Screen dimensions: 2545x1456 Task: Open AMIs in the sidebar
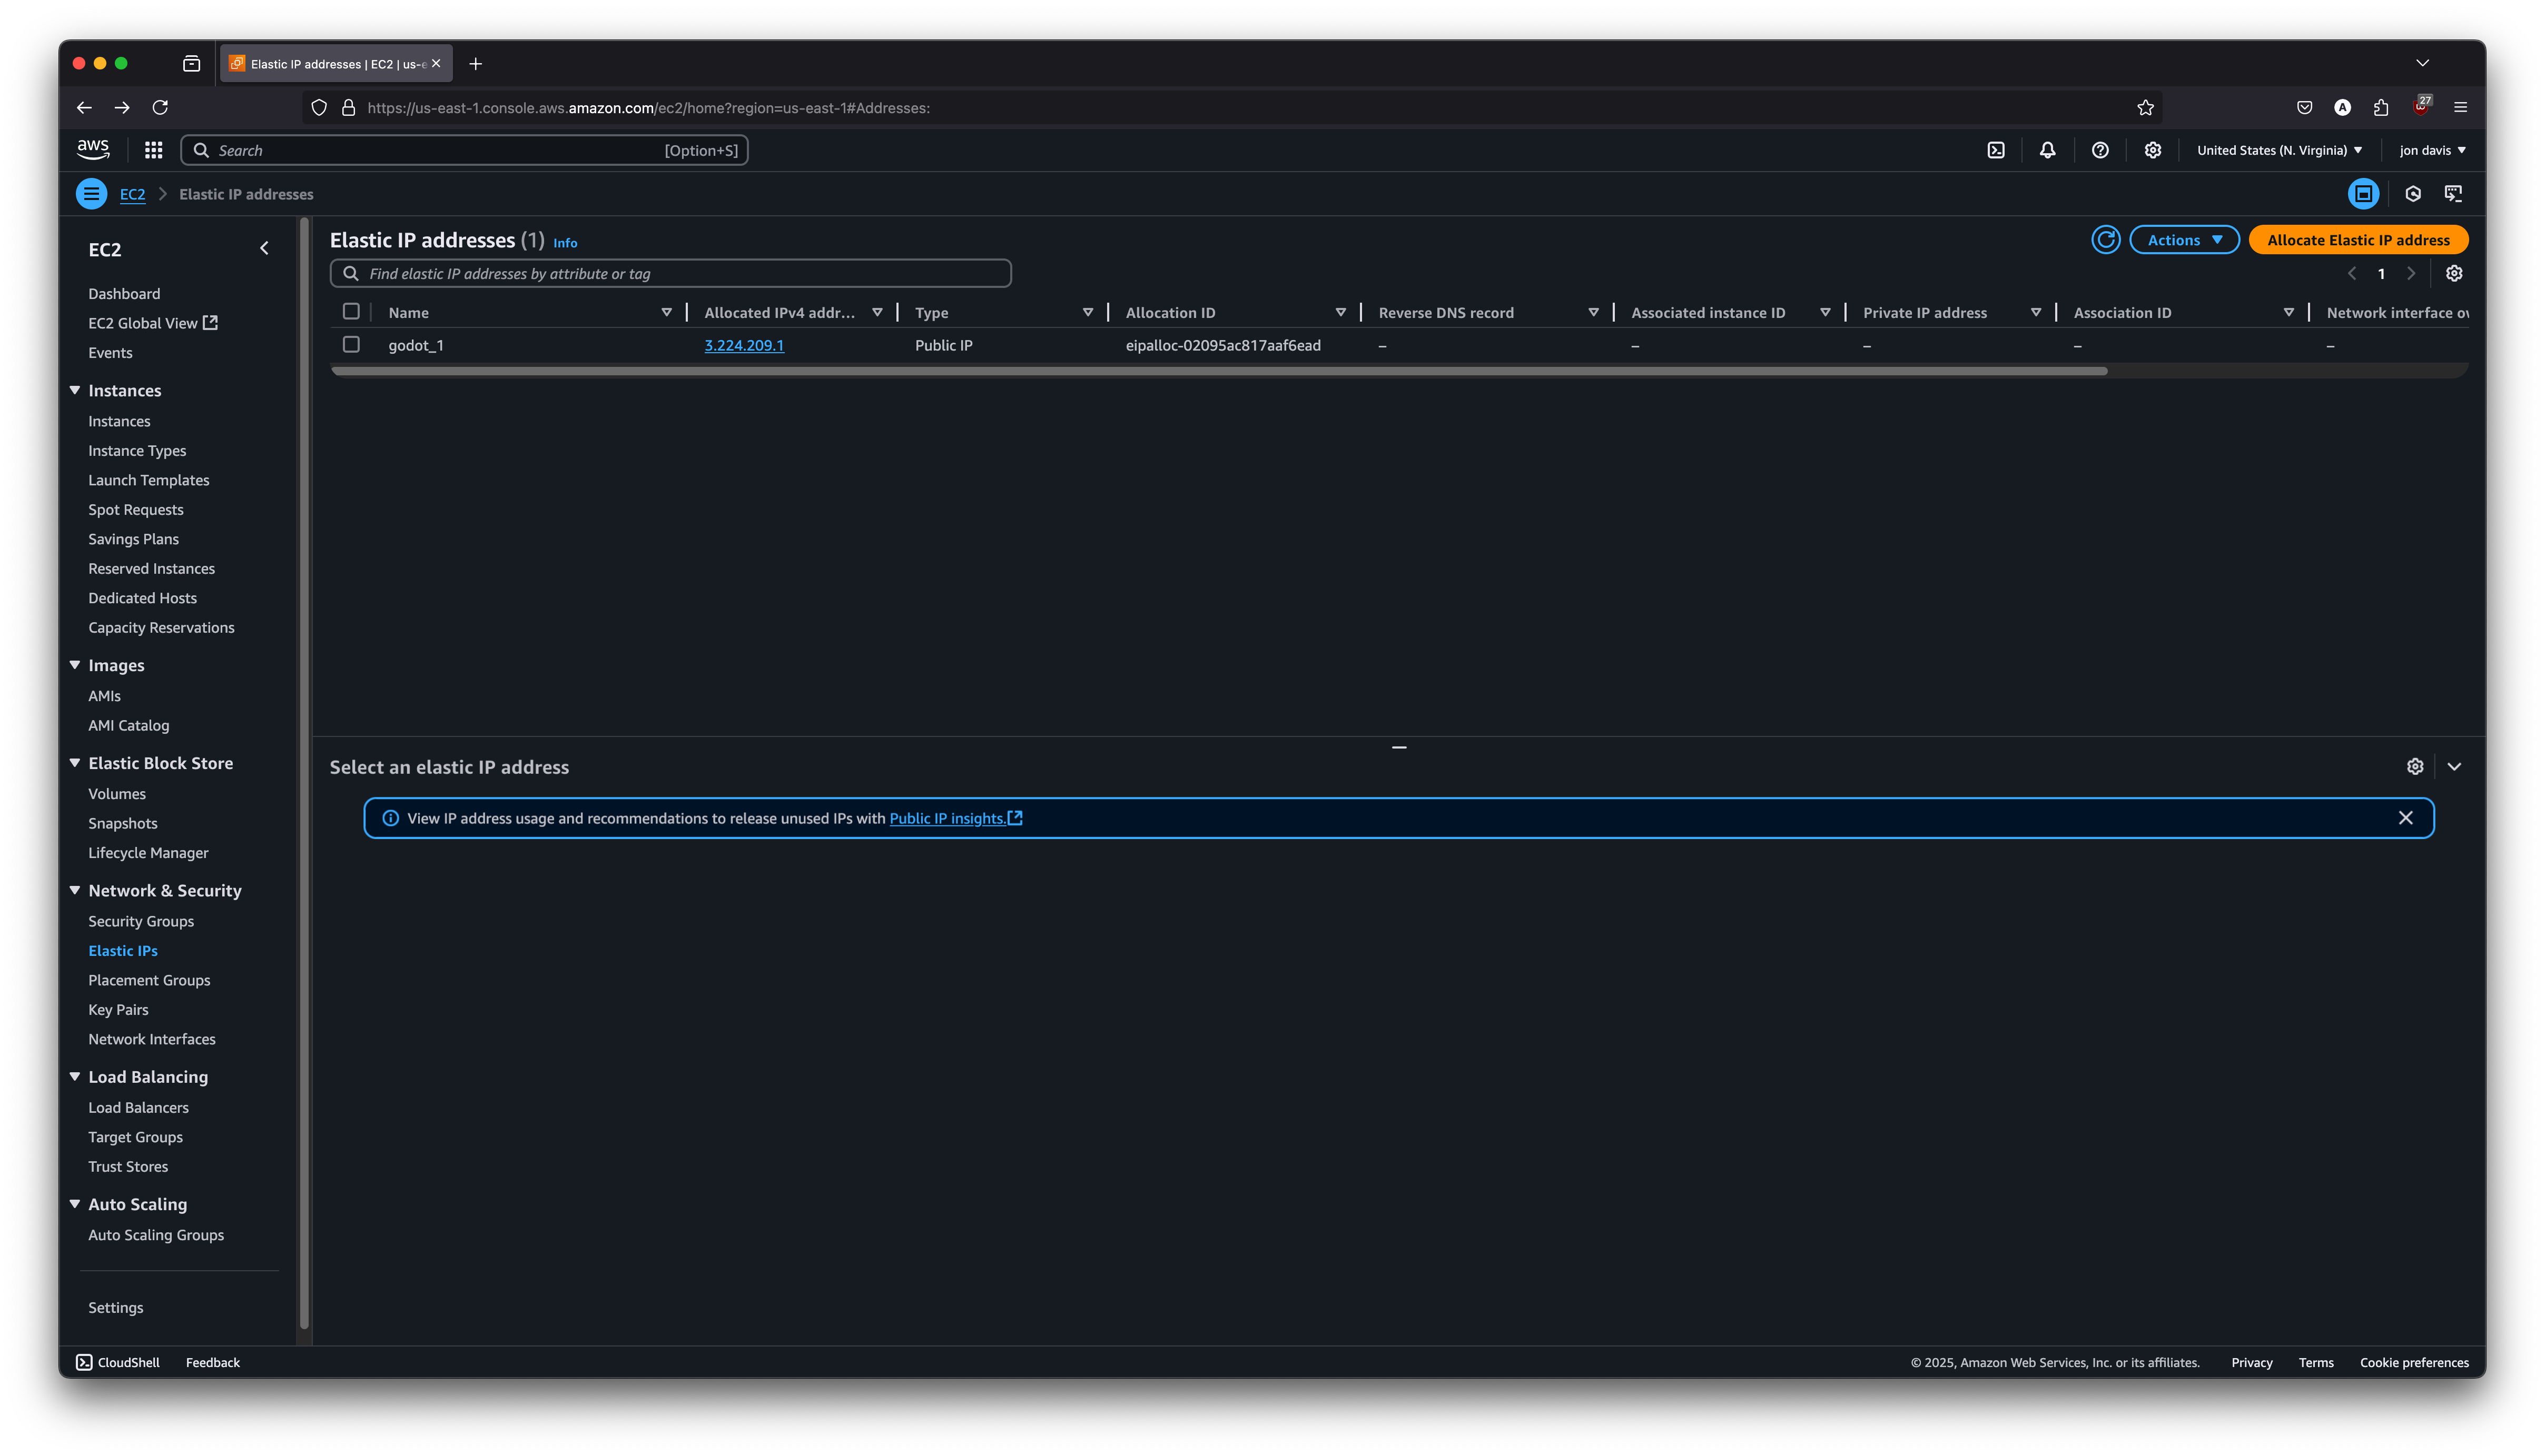pos(104,696)
